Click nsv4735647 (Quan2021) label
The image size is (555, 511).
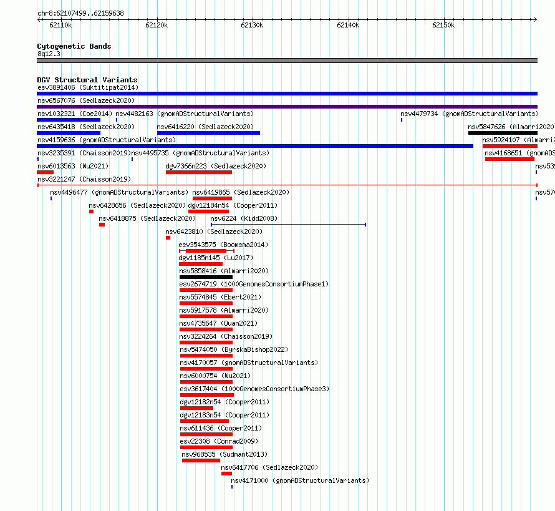point(218,323)
